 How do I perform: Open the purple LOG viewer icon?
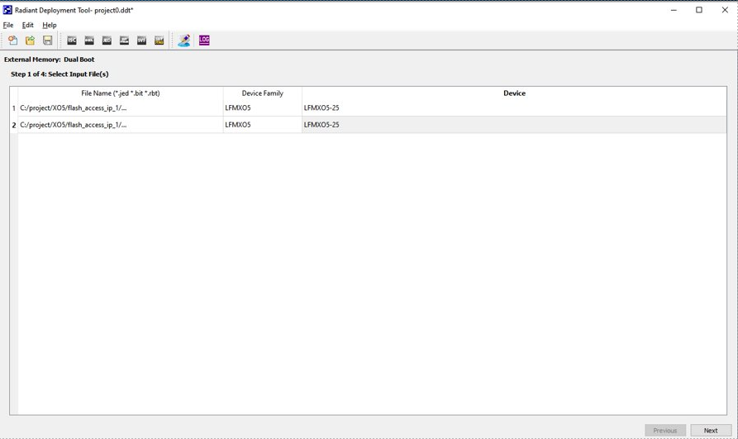click(x=204, y=41)
